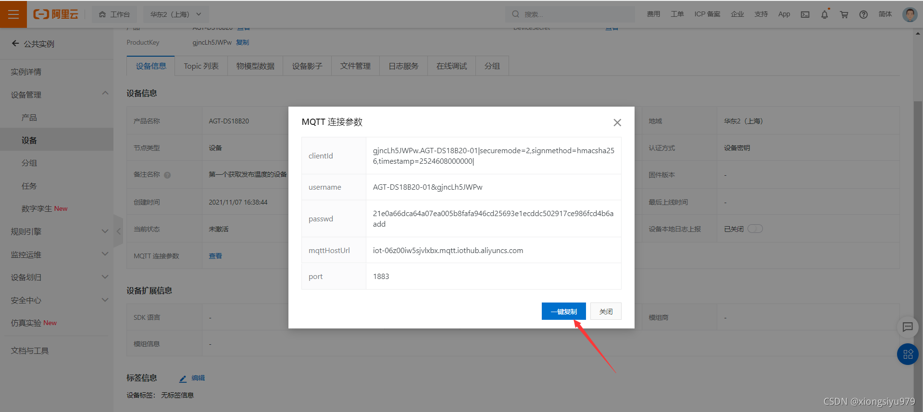Open the 支持 menu

click(761, 14)
